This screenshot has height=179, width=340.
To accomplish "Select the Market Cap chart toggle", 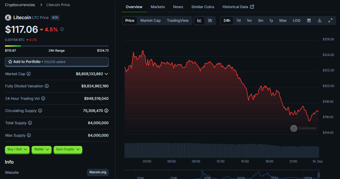I will [x=150, y=20].
